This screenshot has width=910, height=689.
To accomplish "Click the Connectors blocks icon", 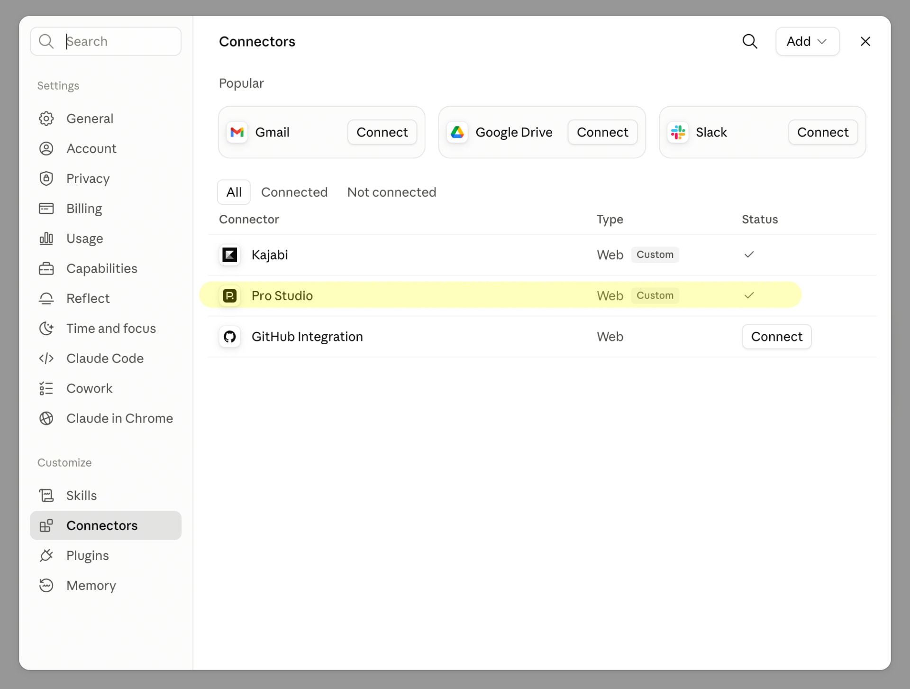I will [x=46, y=525].
